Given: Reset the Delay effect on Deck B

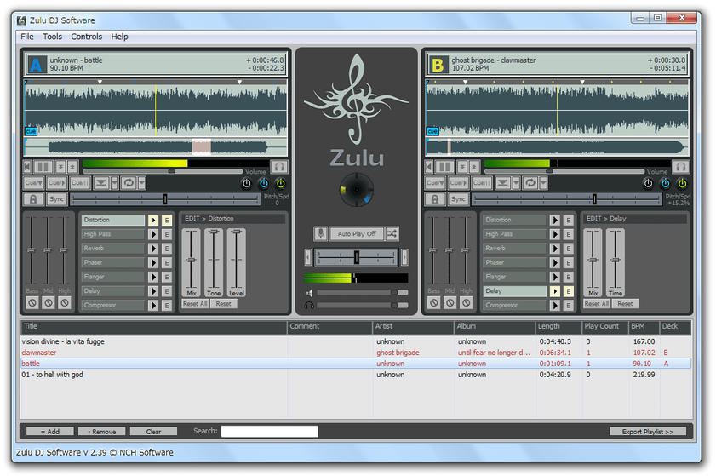Looking at the screenshot, I should point(625,304).
